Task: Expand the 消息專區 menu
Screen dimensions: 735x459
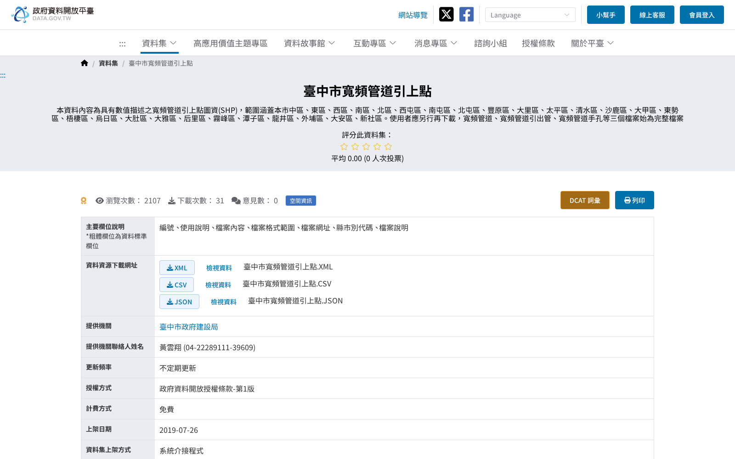Action: tap(435, 43)
